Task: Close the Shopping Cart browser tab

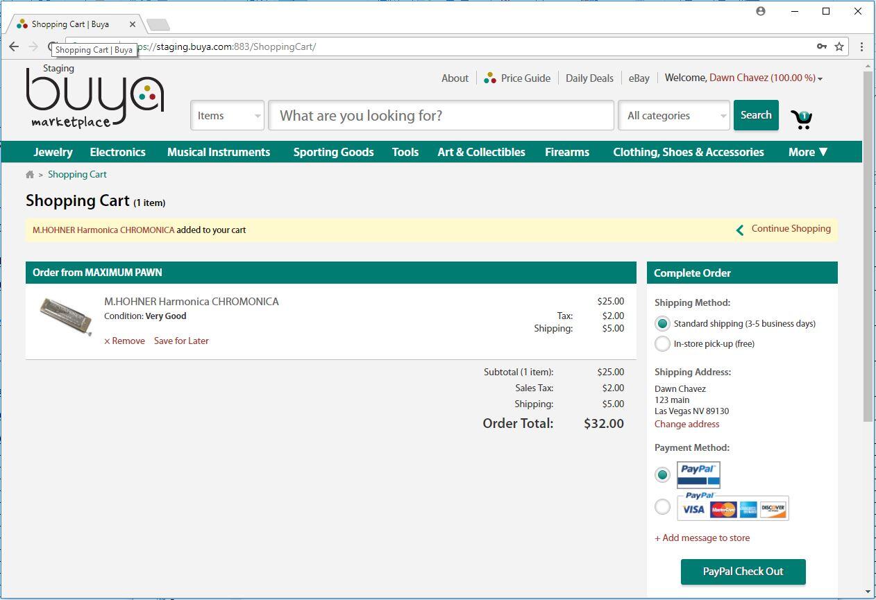Action: tap(133, 24)
